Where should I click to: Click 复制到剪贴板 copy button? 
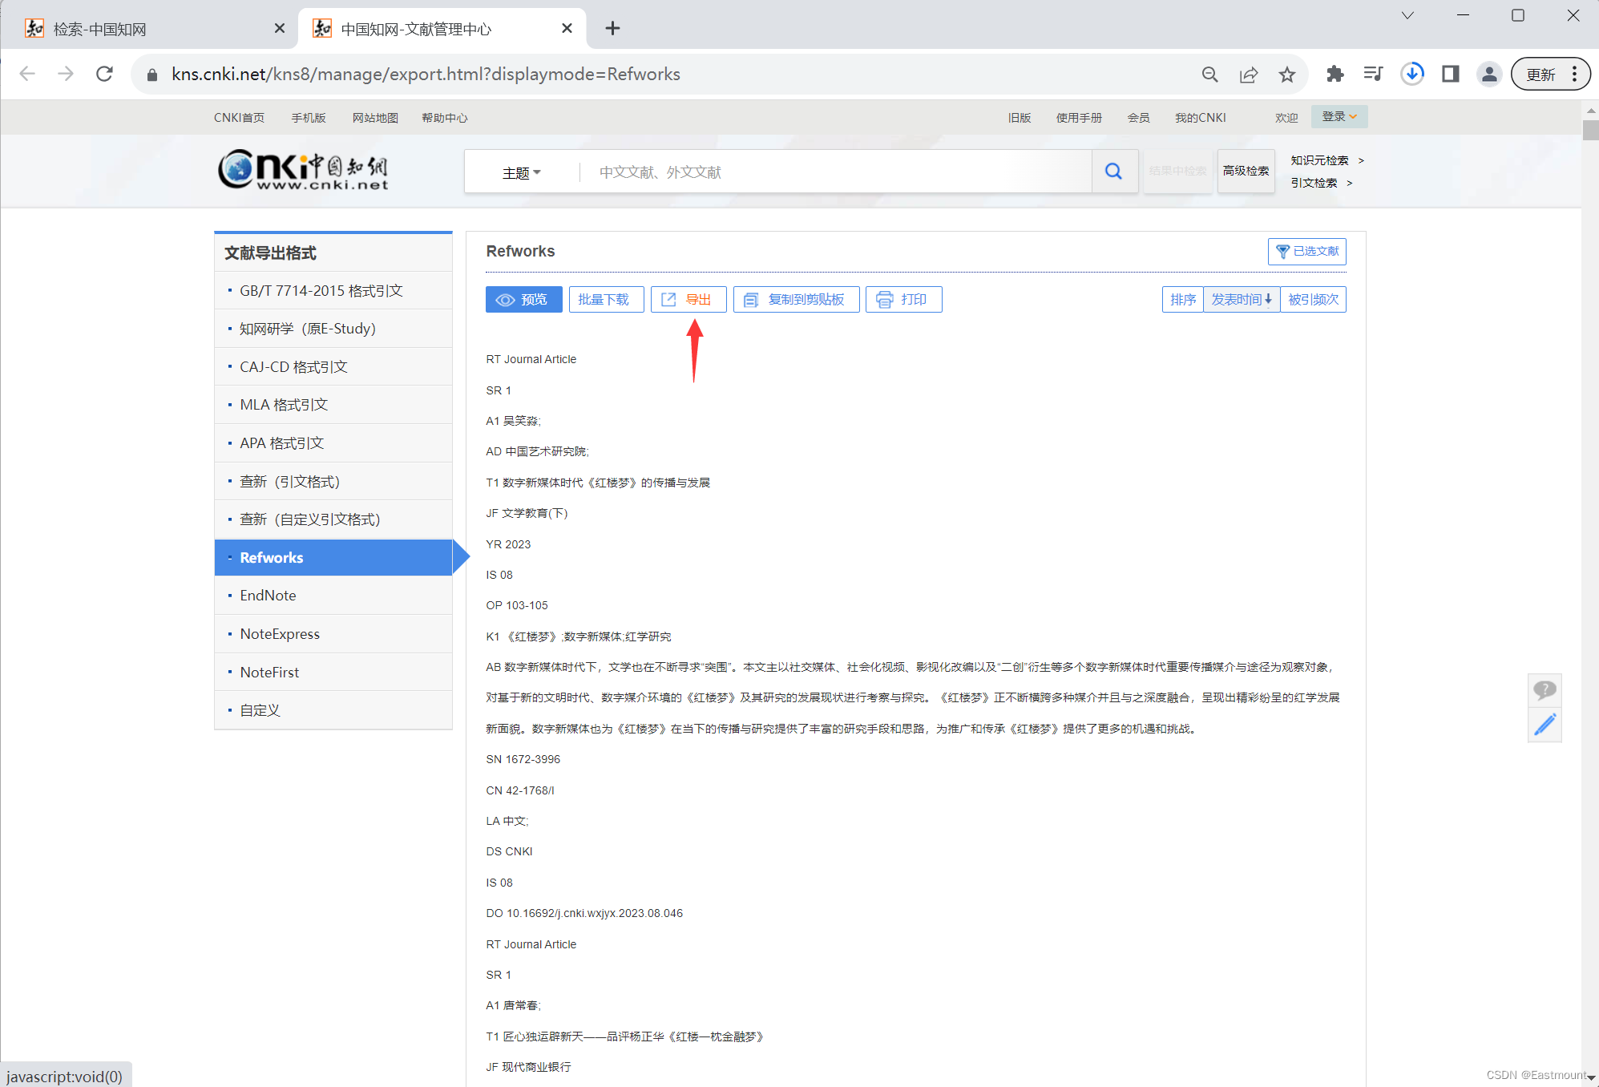[x=796, y=300]
